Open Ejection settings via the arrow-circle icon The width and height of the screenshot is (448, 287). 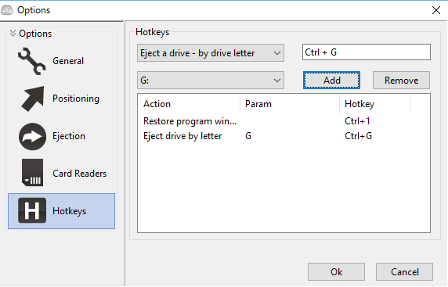point(32,136)
